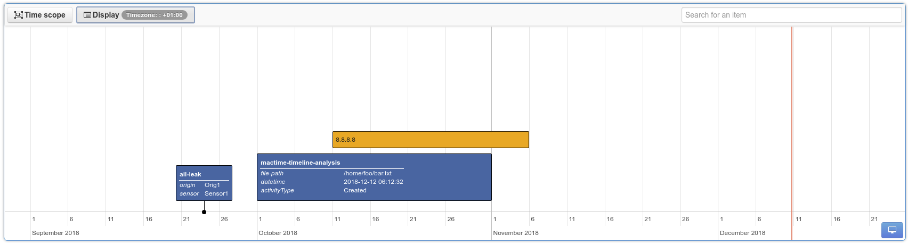This screenshot has height=243, width=908.
Task: Click the Sensor1 value in ail-leak
Action: 216,193
